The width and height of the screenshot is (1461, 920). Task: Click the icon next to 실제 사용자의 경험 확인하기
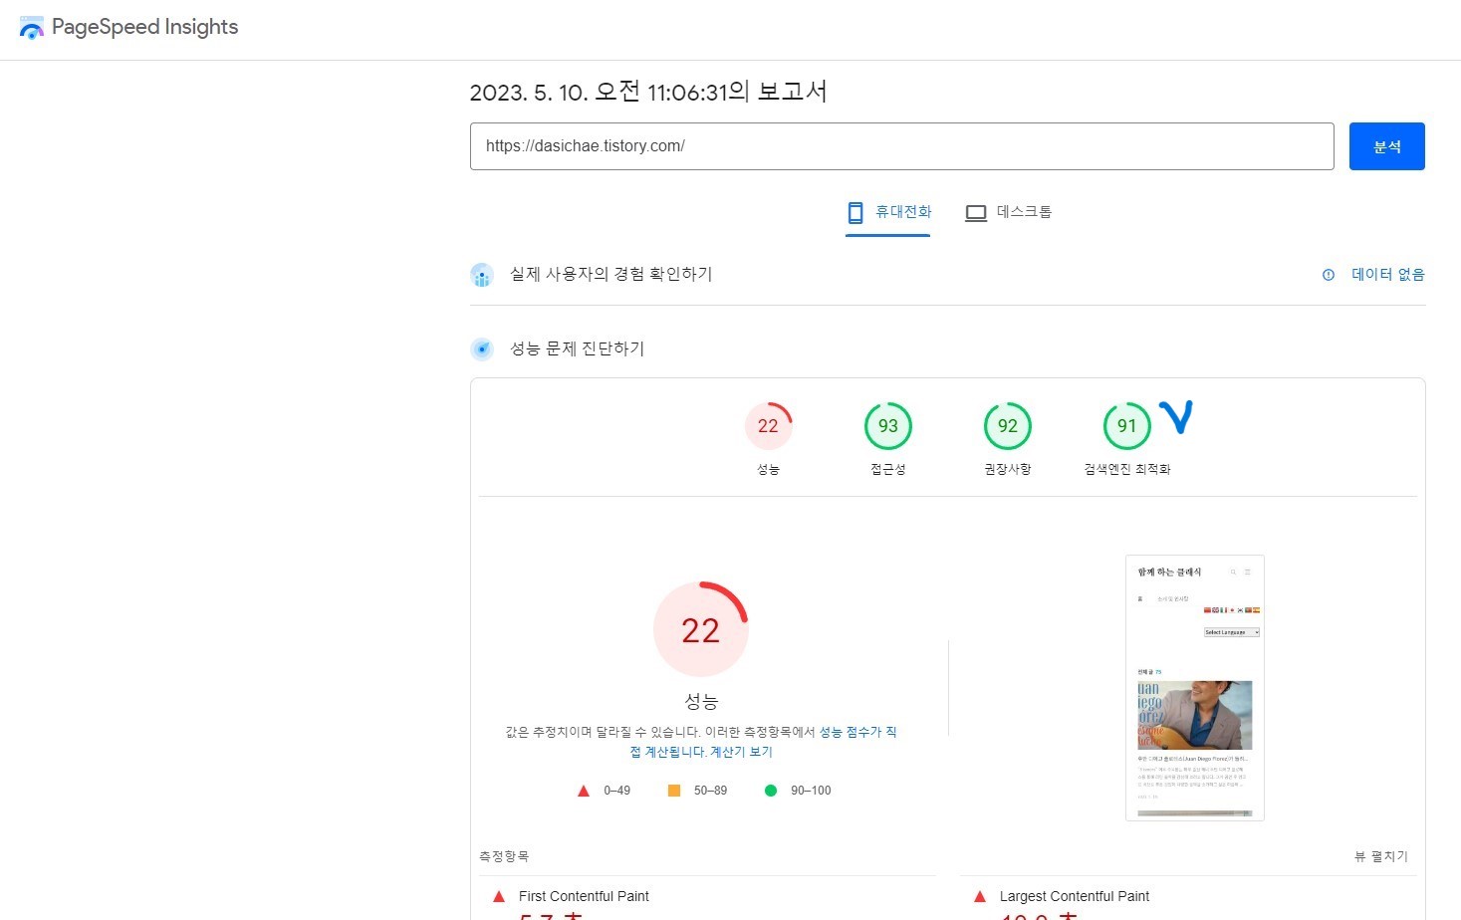(x=482, y=275)
